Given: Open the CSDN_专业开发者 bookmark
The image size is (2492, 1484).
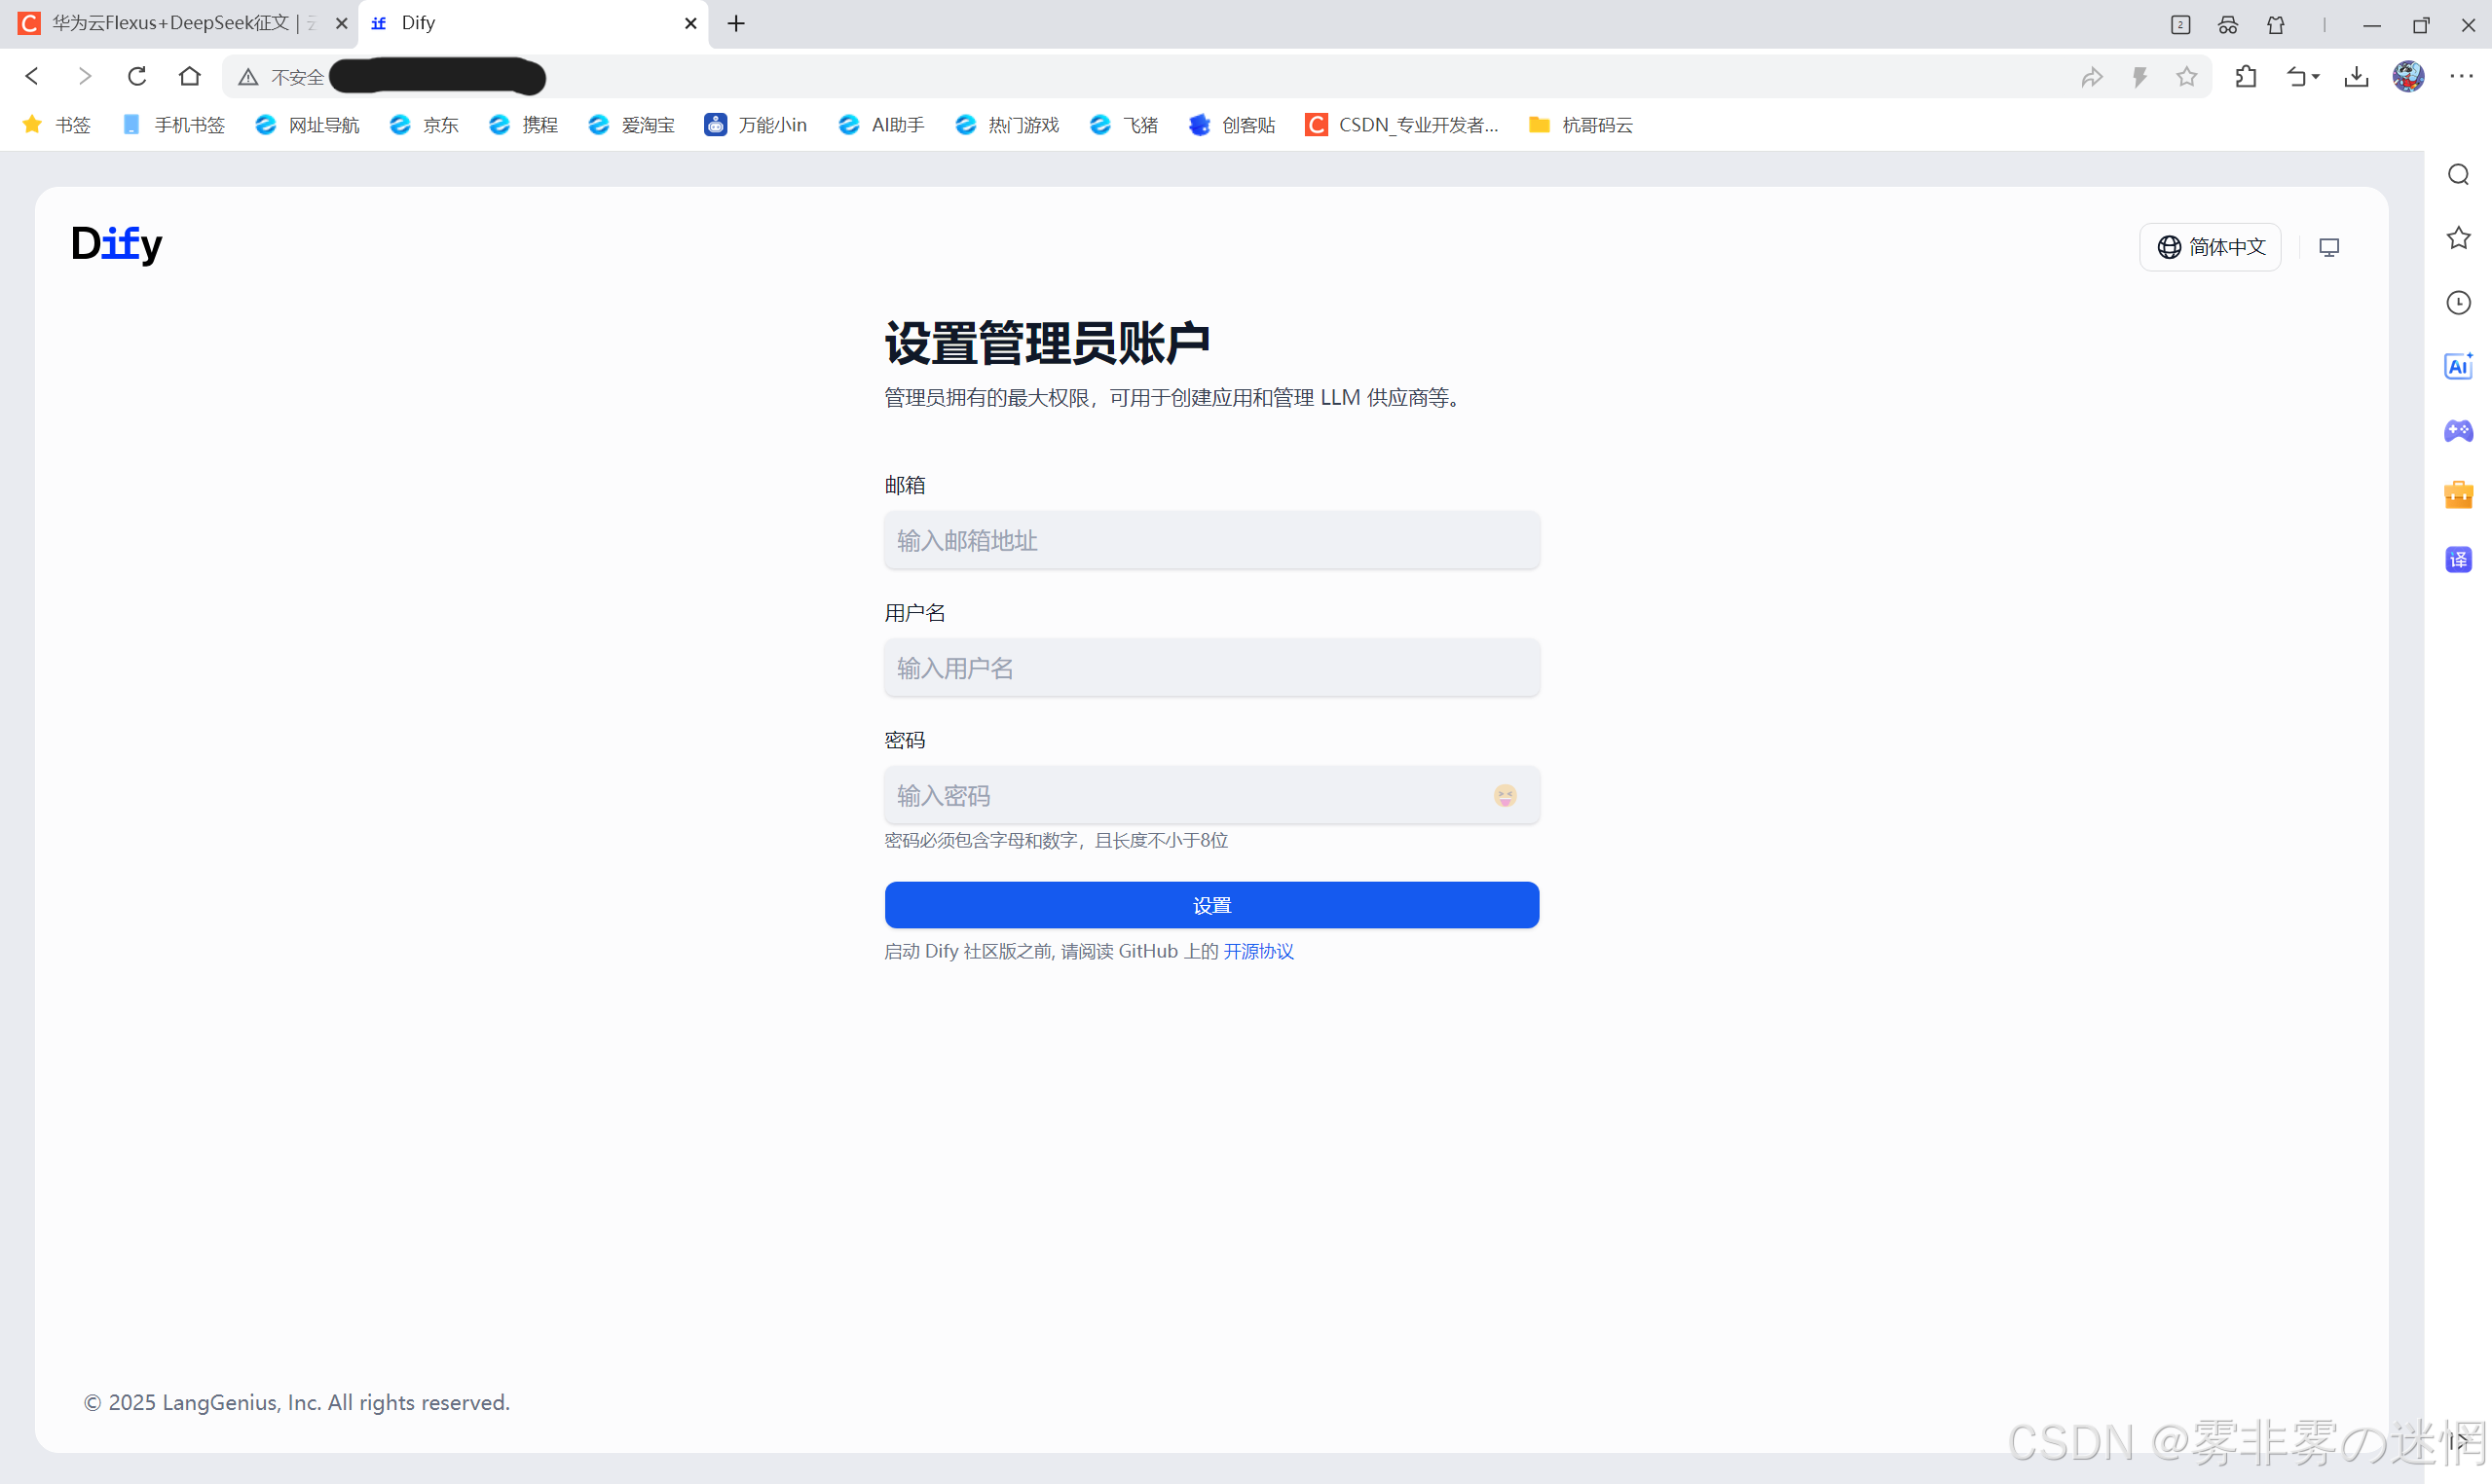Looking at the screenshot, I should (1401, 125).
